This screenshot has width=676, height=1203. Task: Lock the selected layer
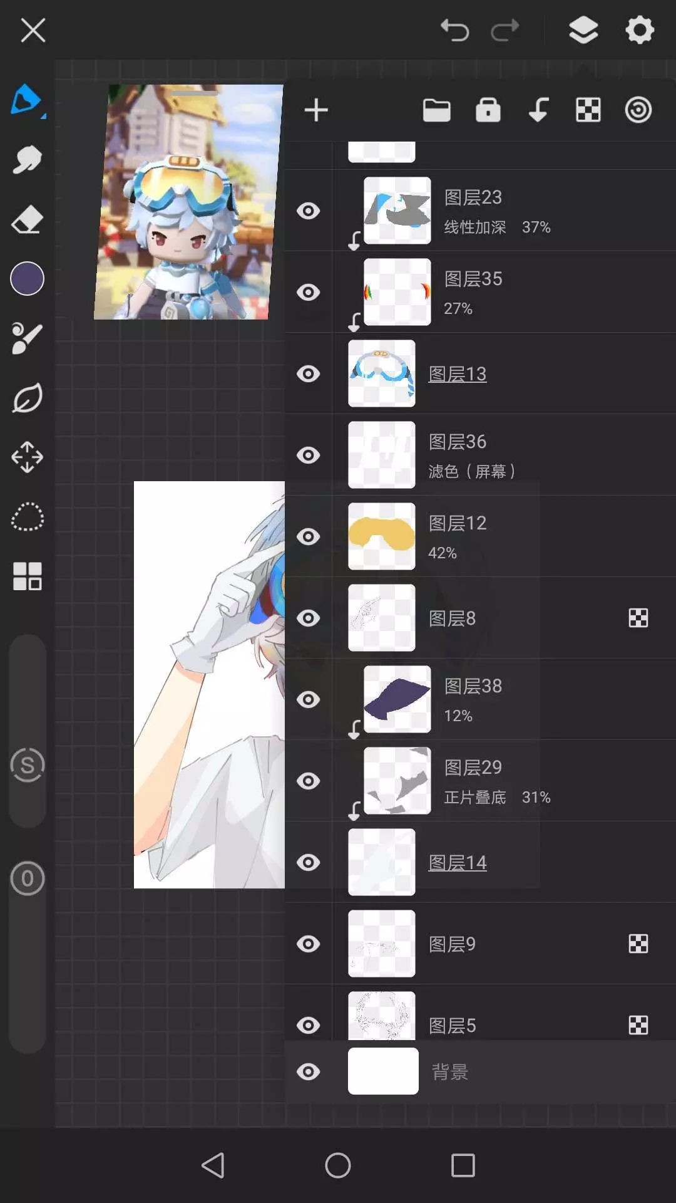[488, 110]
